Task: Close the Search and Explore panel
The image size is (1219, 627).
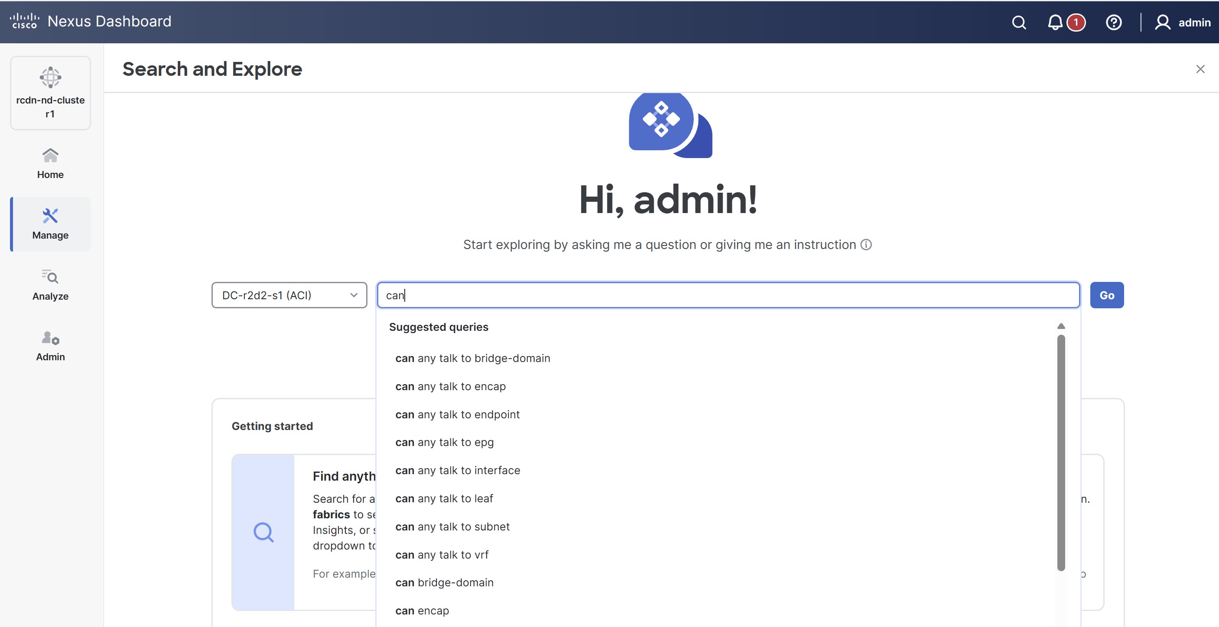Action: pos(1200,69)
